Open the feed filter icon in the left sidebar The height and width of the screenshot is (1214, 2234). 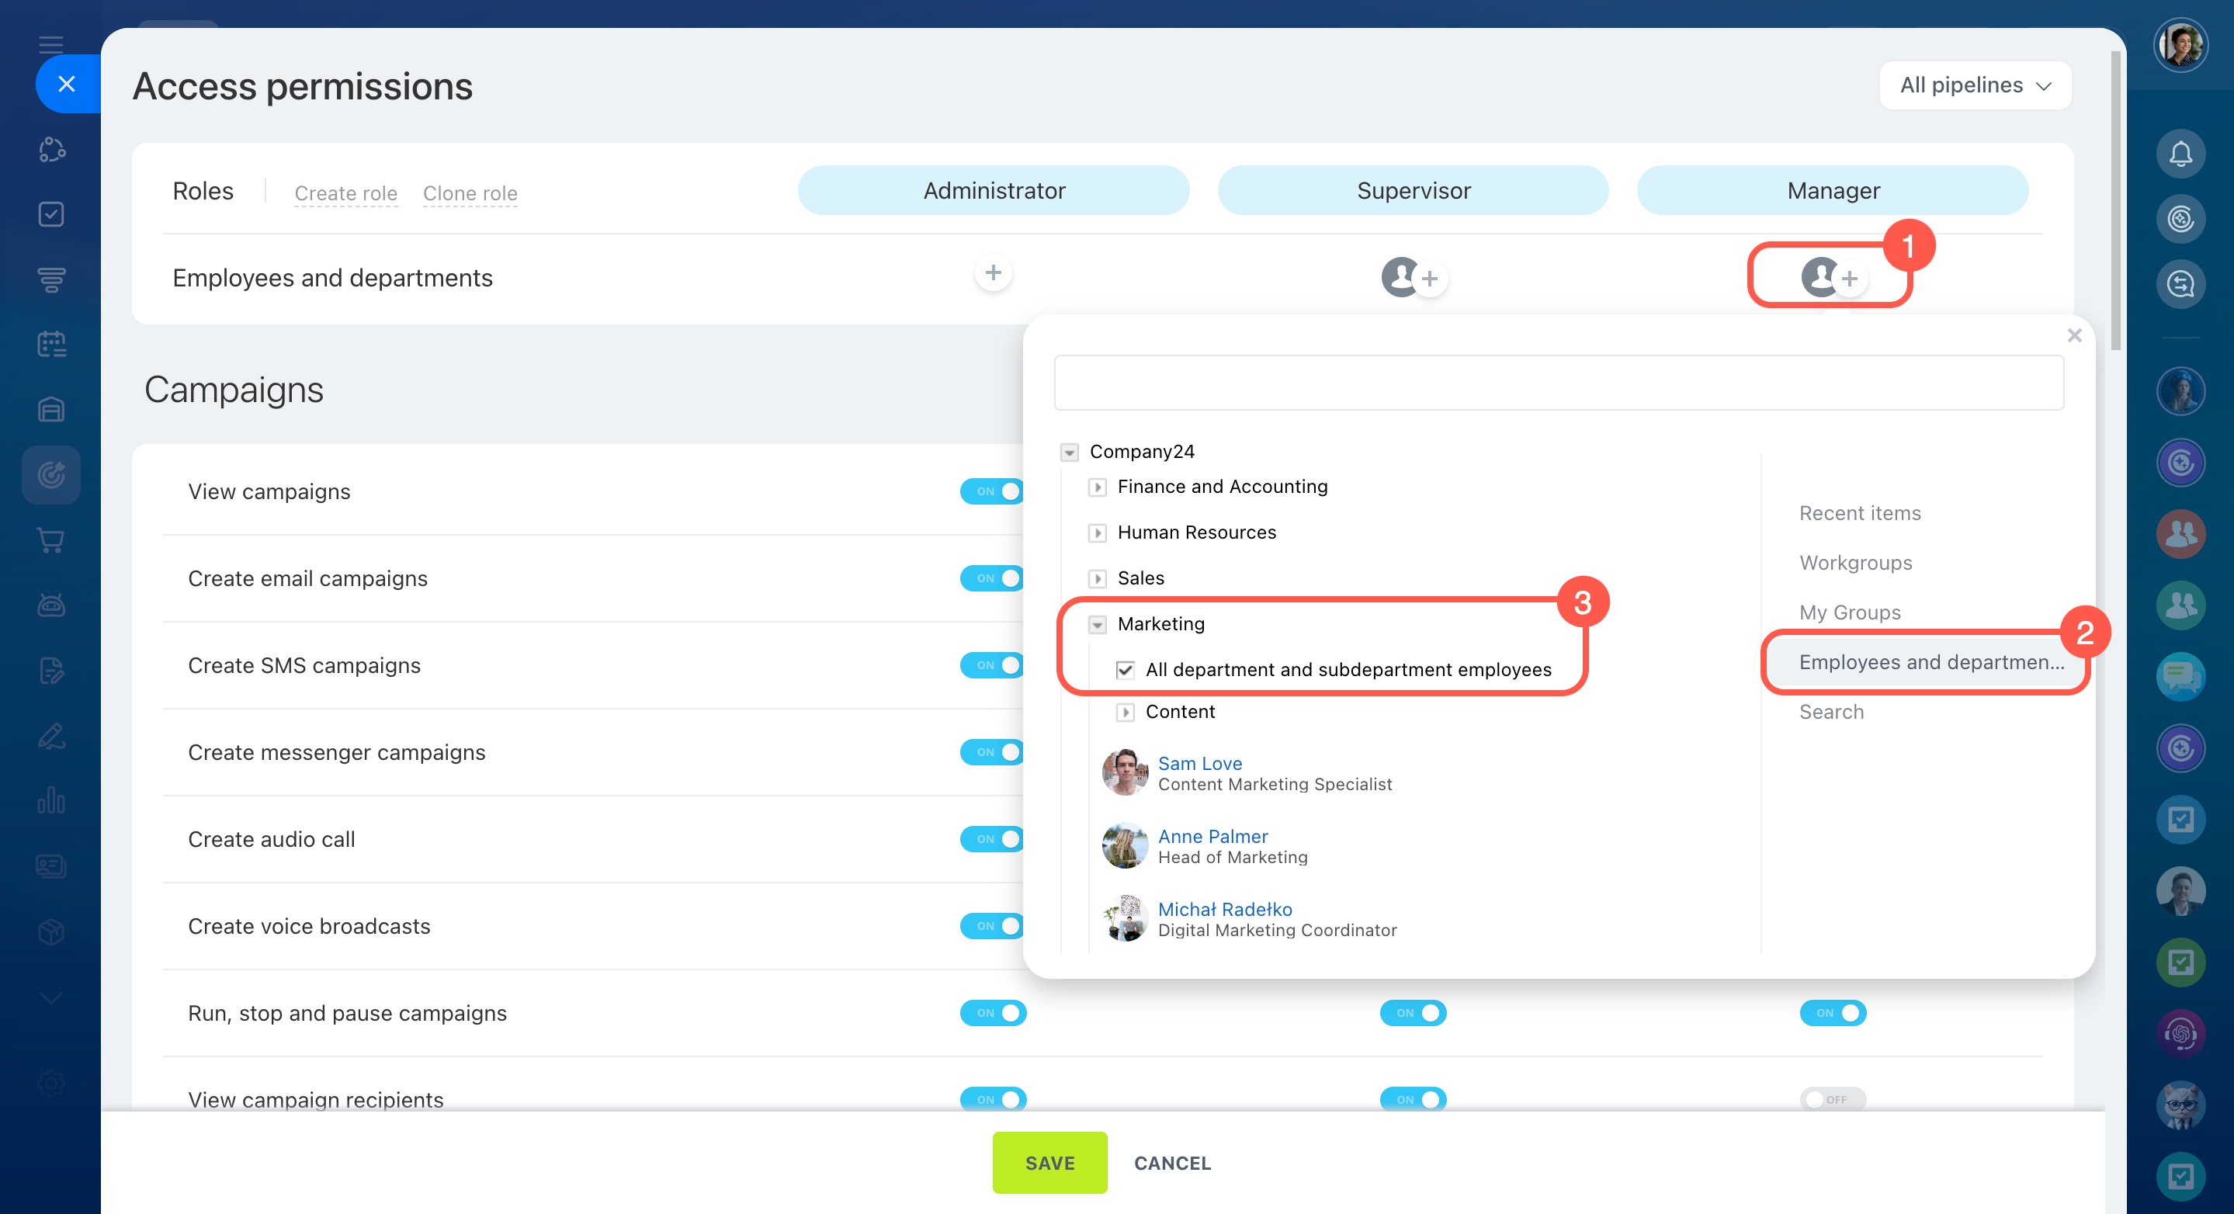tap(51, 279)
